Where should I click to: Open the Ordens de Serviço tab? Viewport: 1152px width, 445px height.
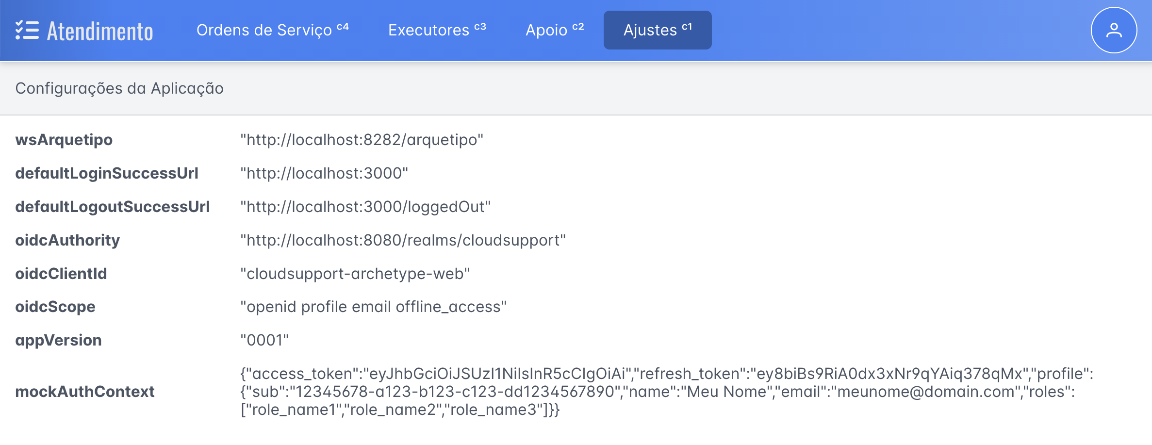click(273, 30)
